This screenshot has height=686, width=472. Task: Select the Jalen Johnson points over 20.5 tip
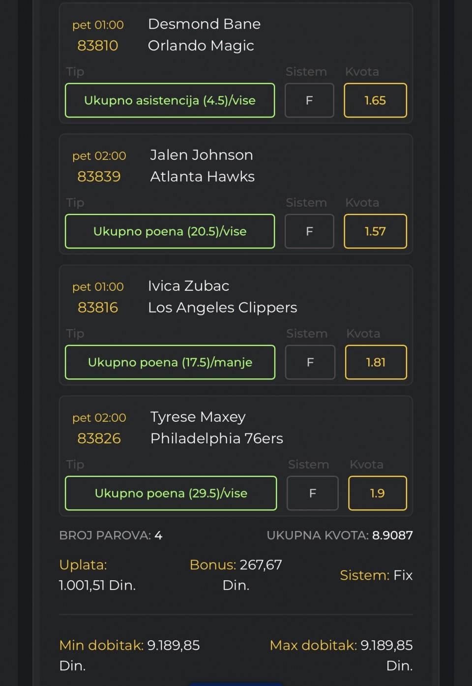[170, 231]
